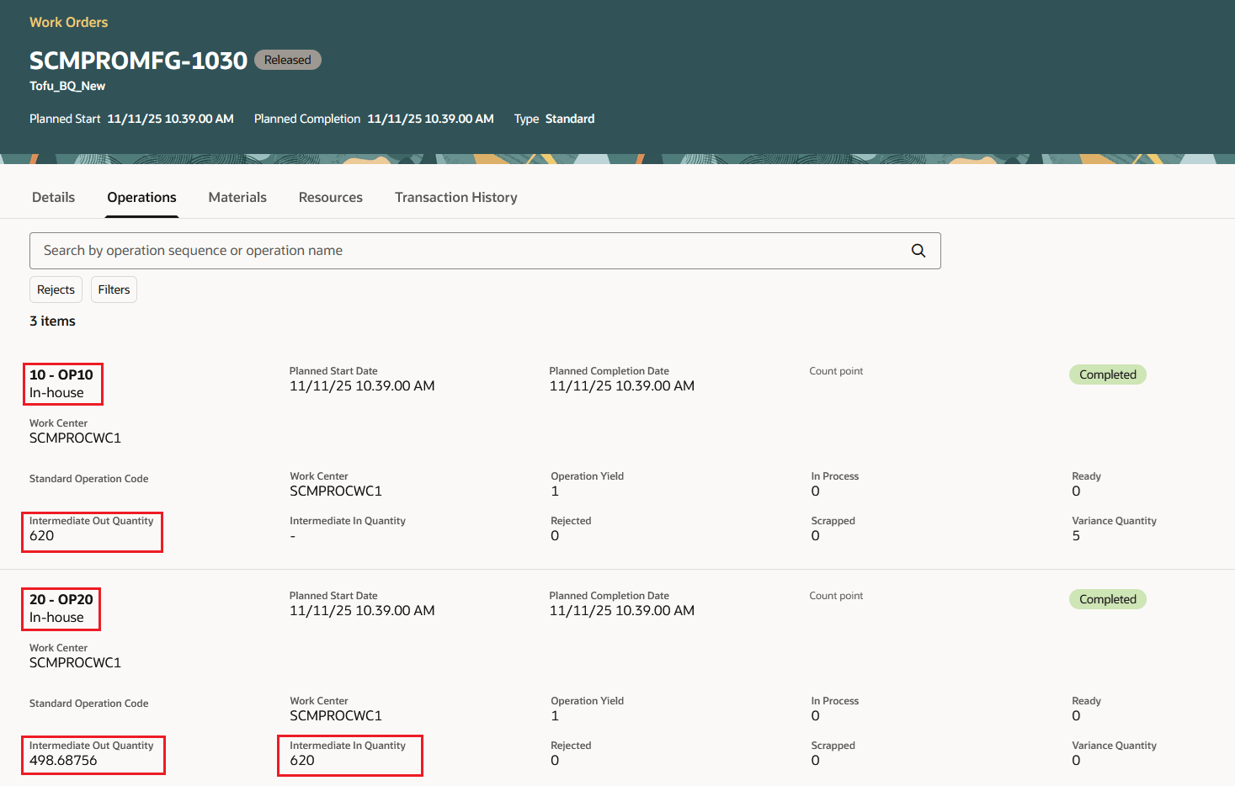1235x786 pixels.
Task: Select the In-house text under OP10
Action: [x=56, y=393]
